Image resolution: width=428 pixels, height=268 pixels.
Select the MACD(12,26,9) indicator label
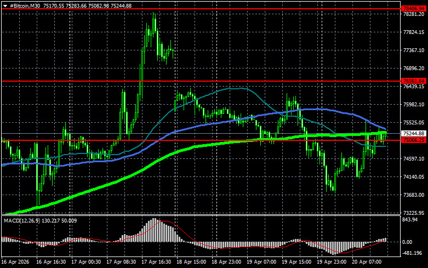[x=21, y=220]
